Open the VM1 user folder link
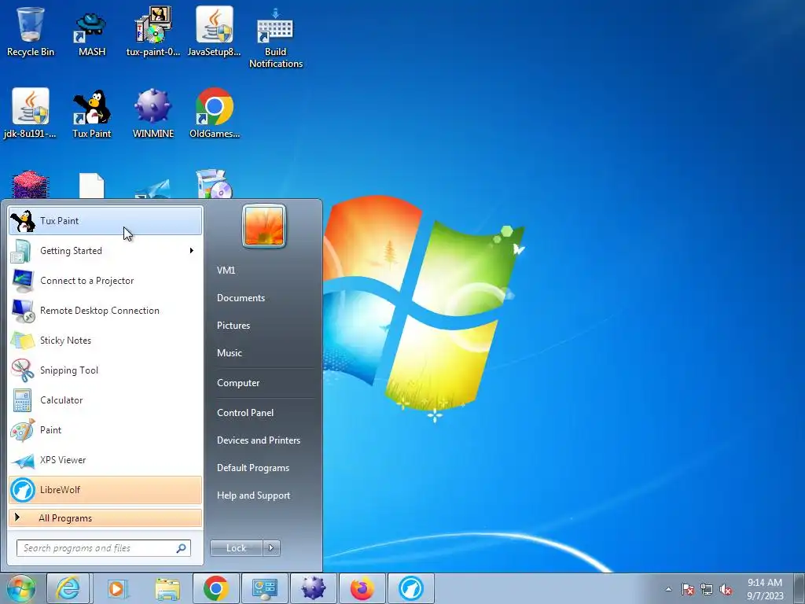Viewport: 805px width, 604px height. 226,271
